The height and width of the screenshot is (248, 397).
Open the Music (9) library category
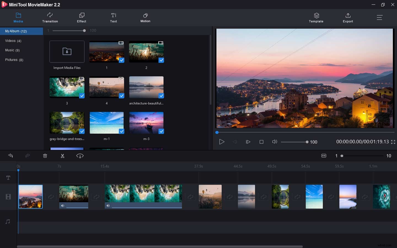pos(12,50)
